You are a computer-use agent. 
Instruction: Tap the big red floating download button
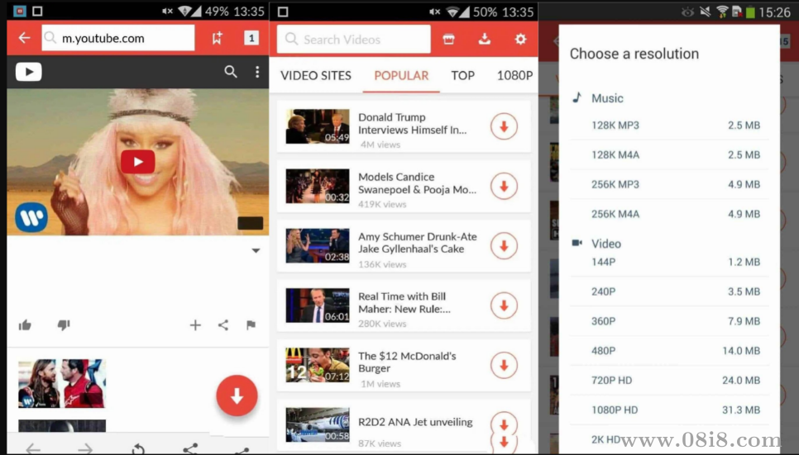pos(237,396)
